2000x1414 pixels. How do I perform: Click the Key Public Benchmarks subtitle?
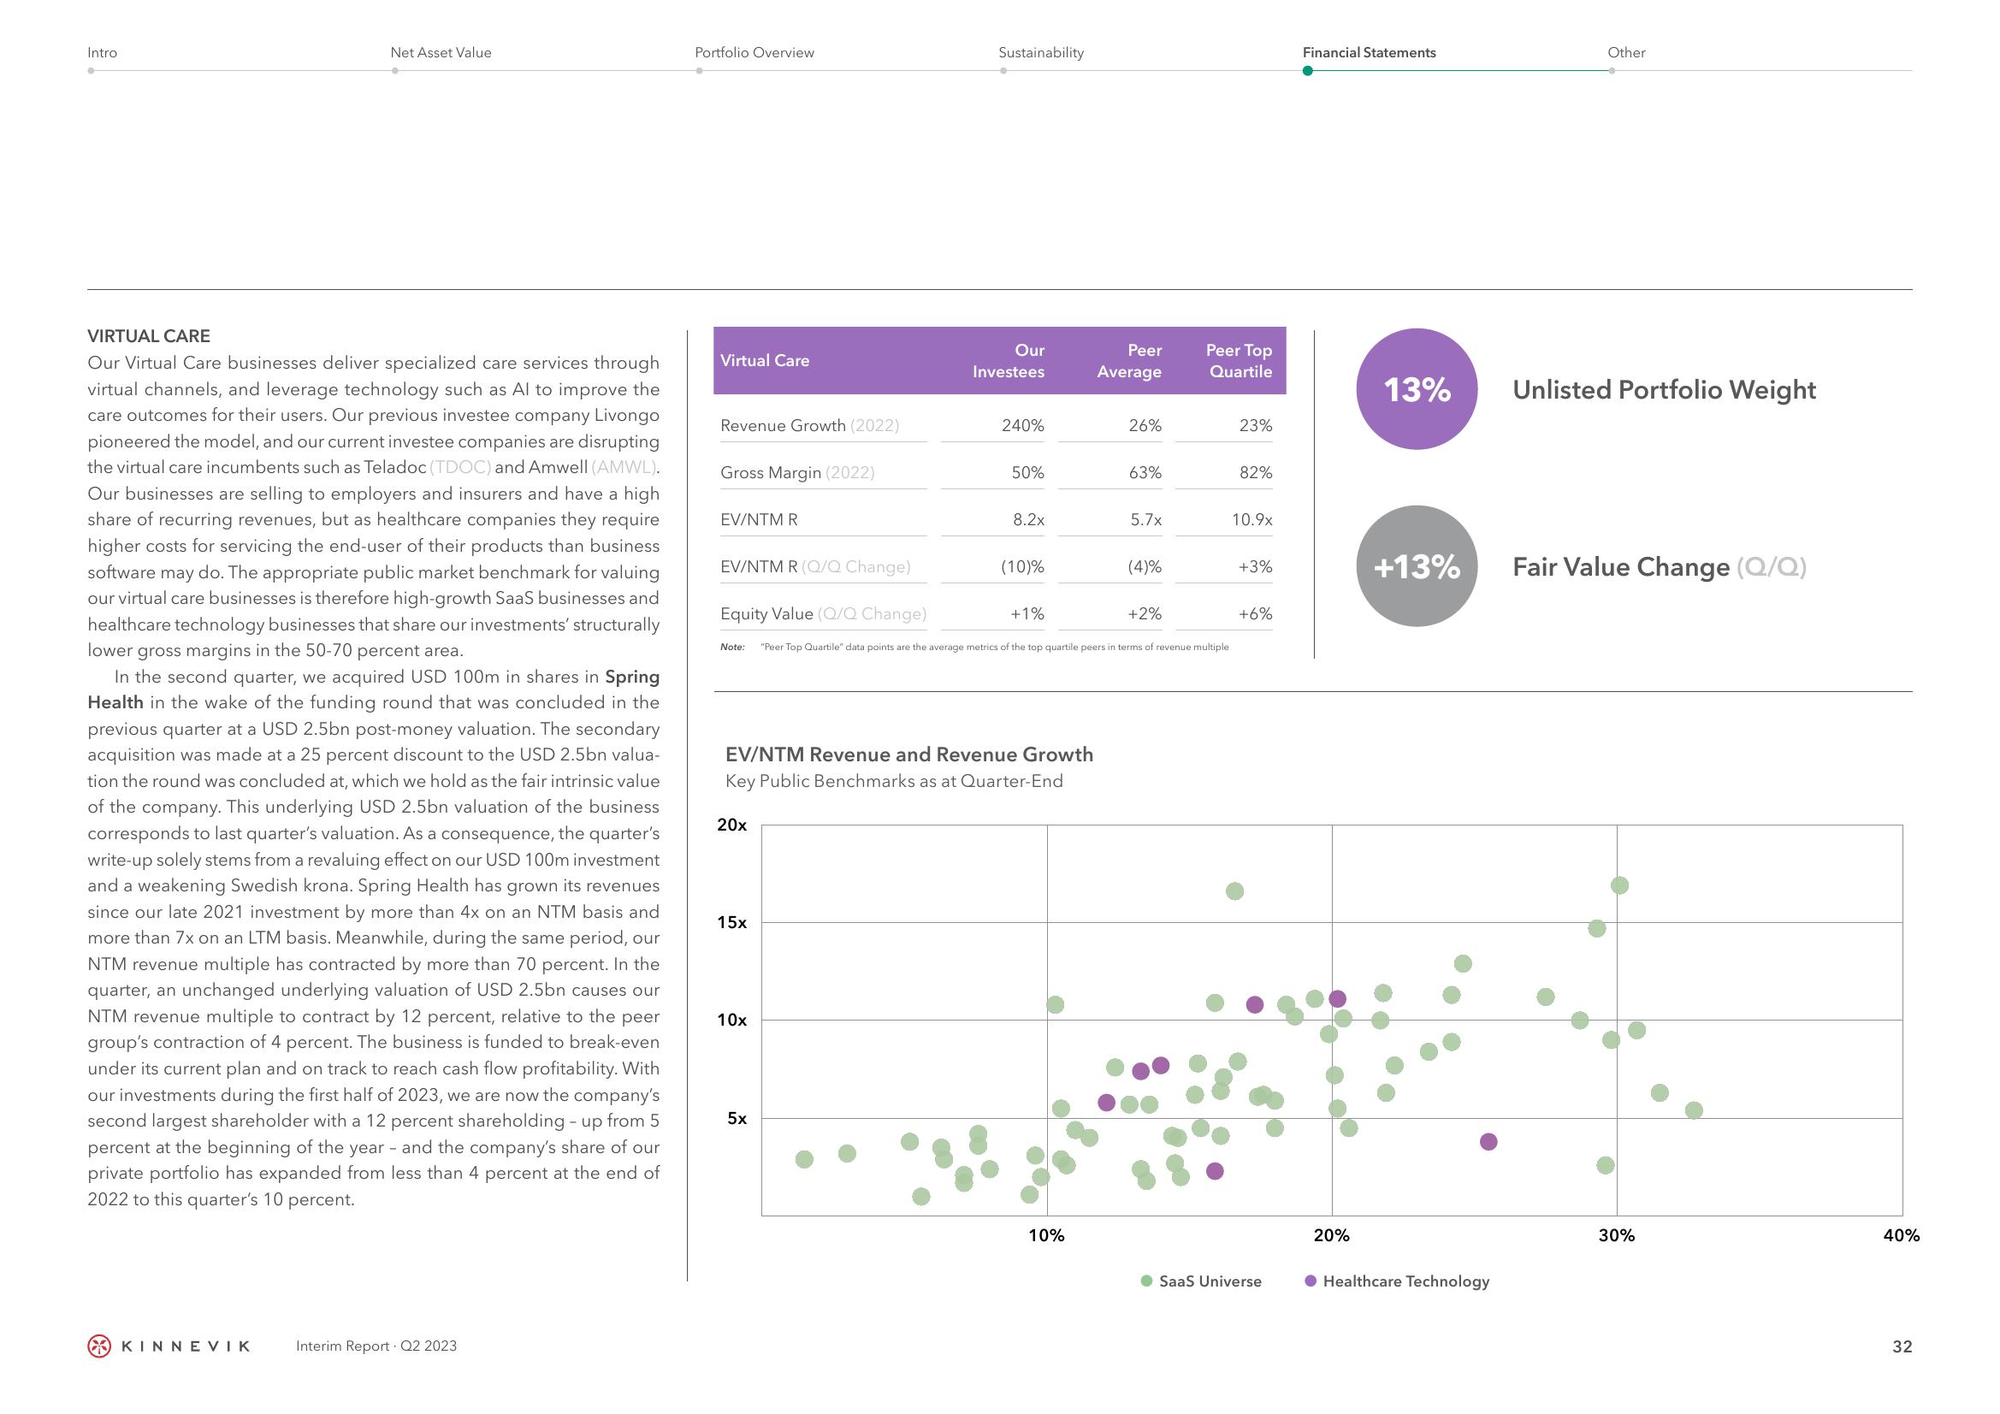coord(895,781)
